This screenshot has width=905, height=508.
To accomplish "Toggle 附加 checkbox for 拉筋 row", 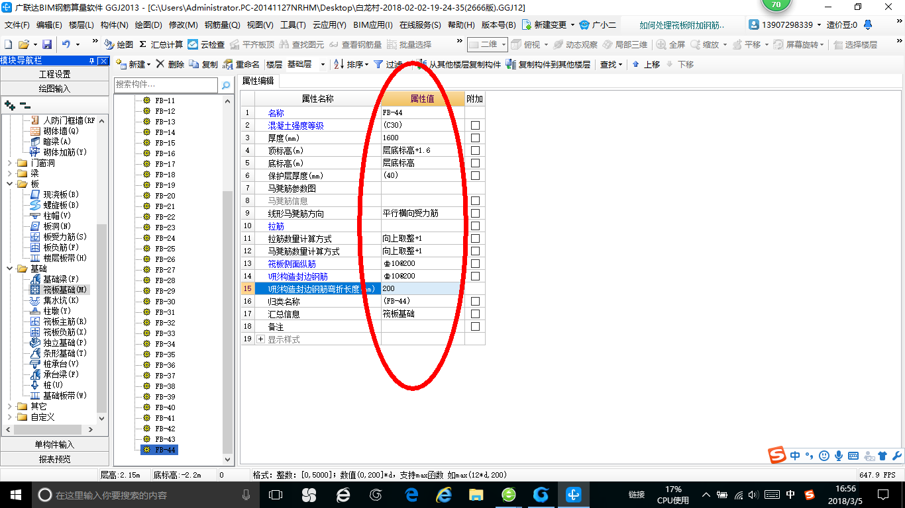I will pos(475,226).
